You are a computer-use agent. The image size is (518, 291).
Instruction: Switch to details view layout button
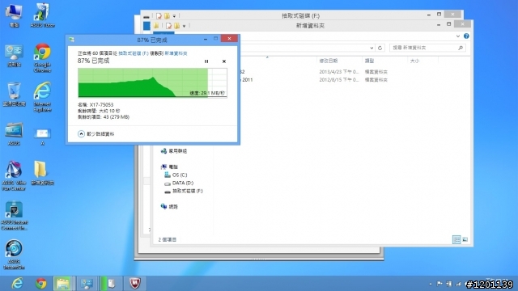point(456,239)
